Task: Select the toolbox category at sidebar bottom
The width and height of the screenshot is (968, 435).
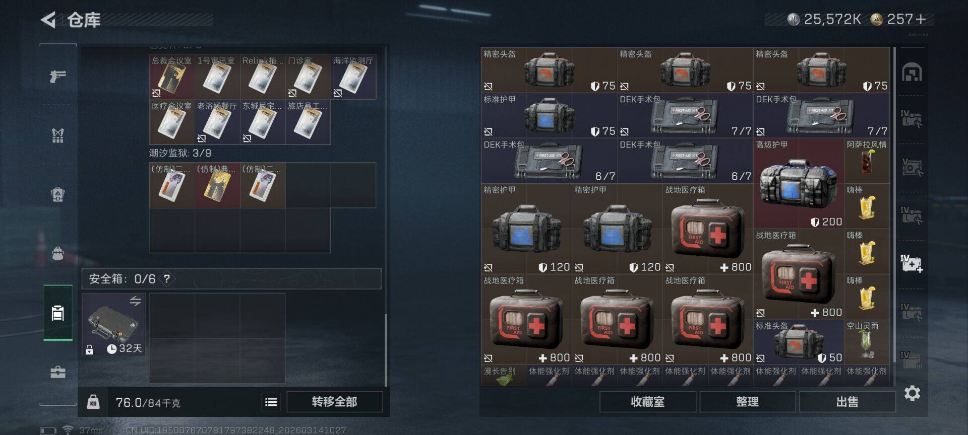Action: click(x=58, y=372)
